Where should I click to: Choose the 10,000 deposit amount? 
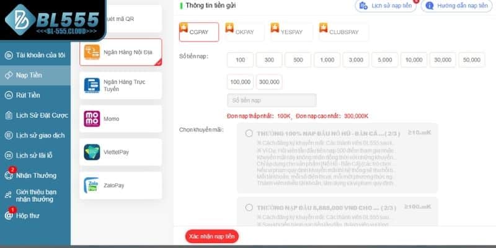414,60
